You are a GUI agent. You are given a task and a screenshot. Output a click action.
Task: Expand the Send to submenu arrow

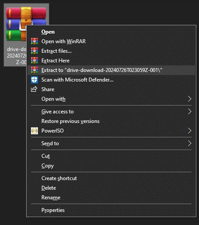pos(189,143)
